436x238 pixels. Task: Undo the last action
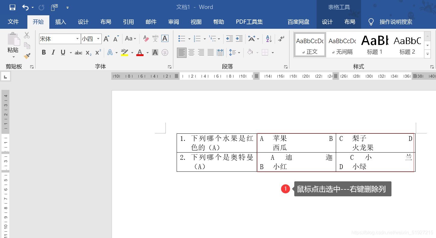[x=26, y=7]
